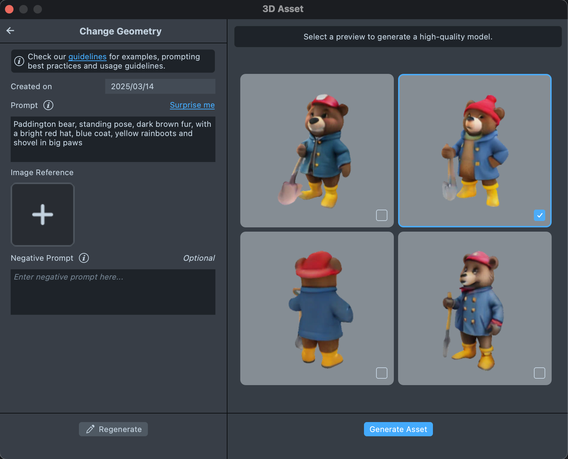Click the Surprise me link
The image size is (568, 459).
[192, 105]
